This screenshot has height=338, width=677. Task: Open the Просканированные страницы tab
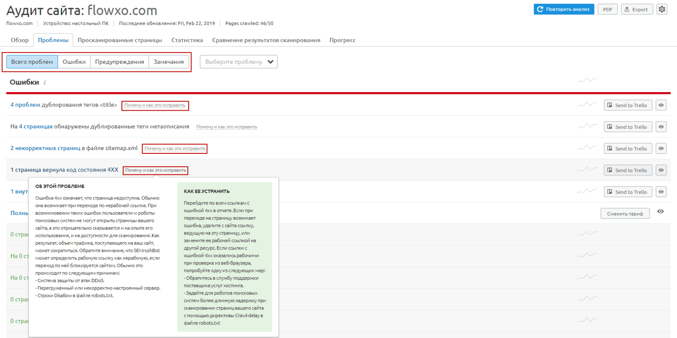[120, 40]
